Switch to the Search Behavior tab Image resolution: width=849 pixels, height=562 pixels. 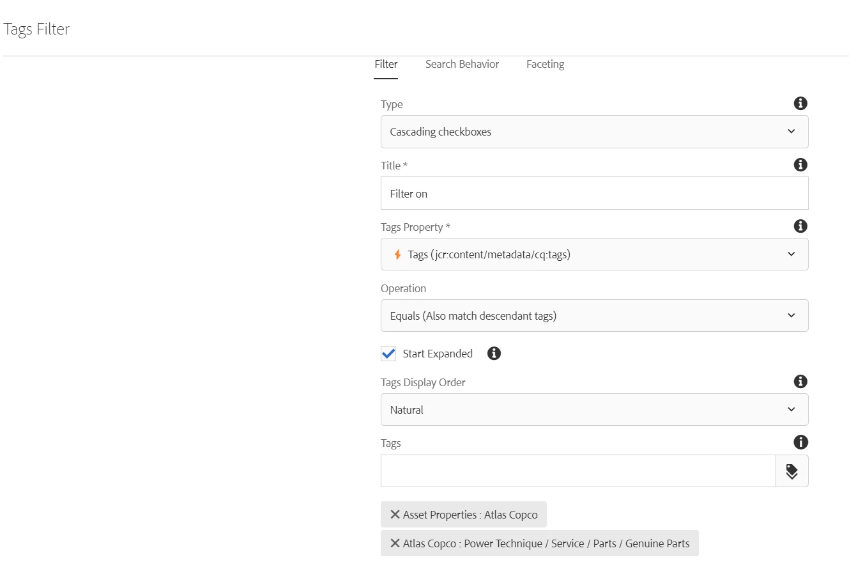coord(462,64)
